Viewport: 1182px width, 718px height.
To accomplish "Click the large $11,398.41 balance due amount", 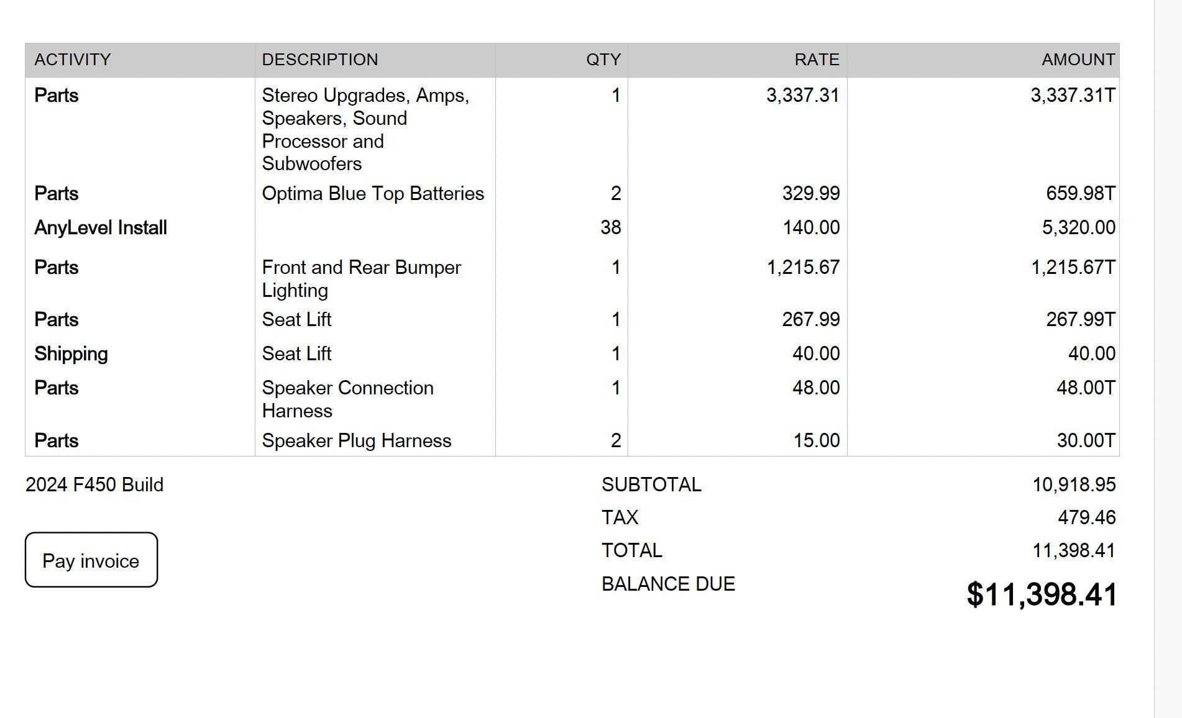I will [1042, 595].
